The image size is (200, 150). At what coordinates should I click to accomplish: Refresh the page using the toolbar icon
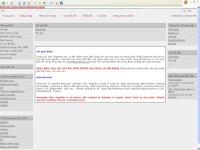point(24,3)
